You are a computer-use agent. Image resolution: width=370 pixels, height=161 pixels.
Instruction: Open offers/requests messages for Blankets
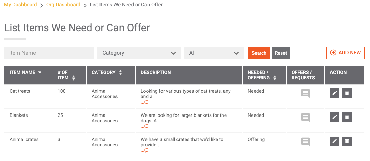(x=305, y=118)
